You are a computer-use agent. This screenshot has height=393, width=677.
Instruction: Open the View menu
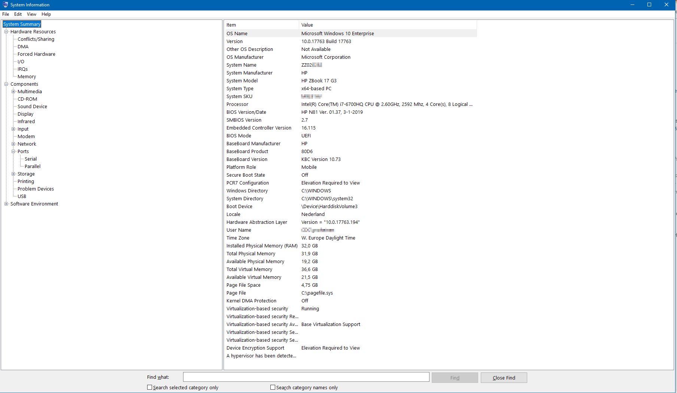tap(31, 14)
